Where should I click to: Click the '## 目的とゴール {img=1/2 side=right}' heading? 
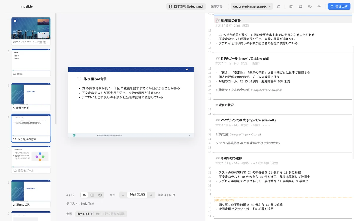(242, 59)
